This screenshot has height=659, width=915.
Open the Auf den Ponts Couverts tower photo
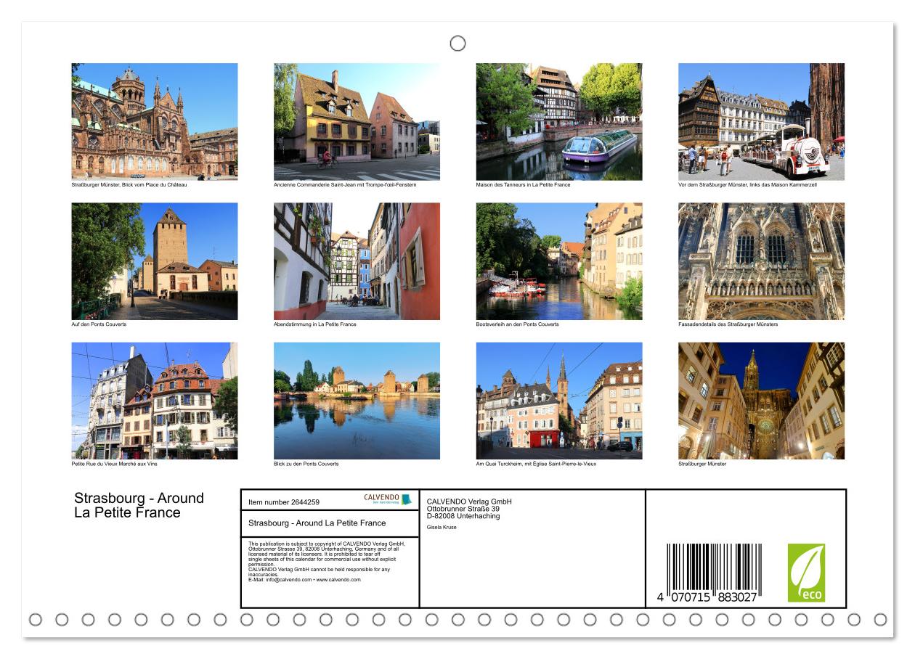click(x=155, y=261)
